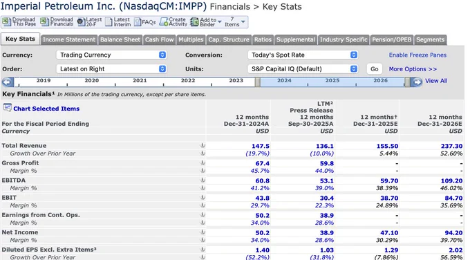
Task: Click the EBIT Margin % row icon
Action: click(203, 205)
